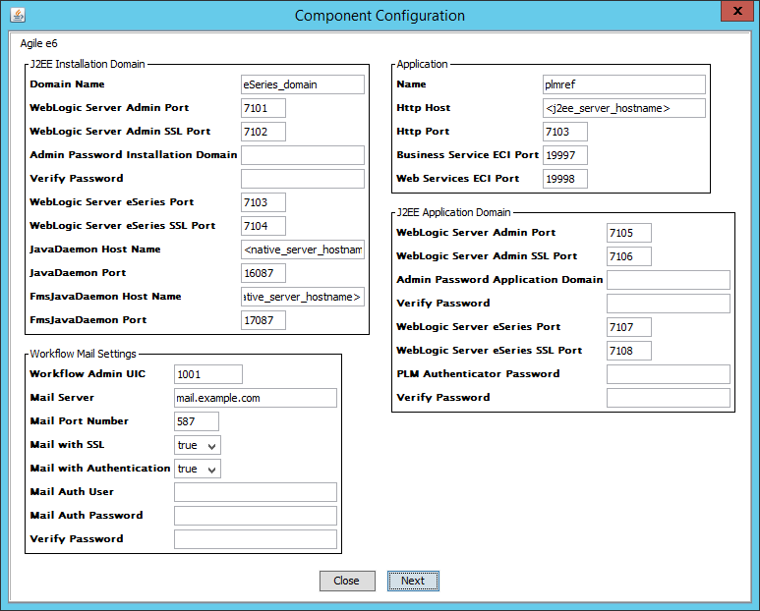The image size is (760, 611).
Task: Click the Http Host field
Action: (623, 108)
